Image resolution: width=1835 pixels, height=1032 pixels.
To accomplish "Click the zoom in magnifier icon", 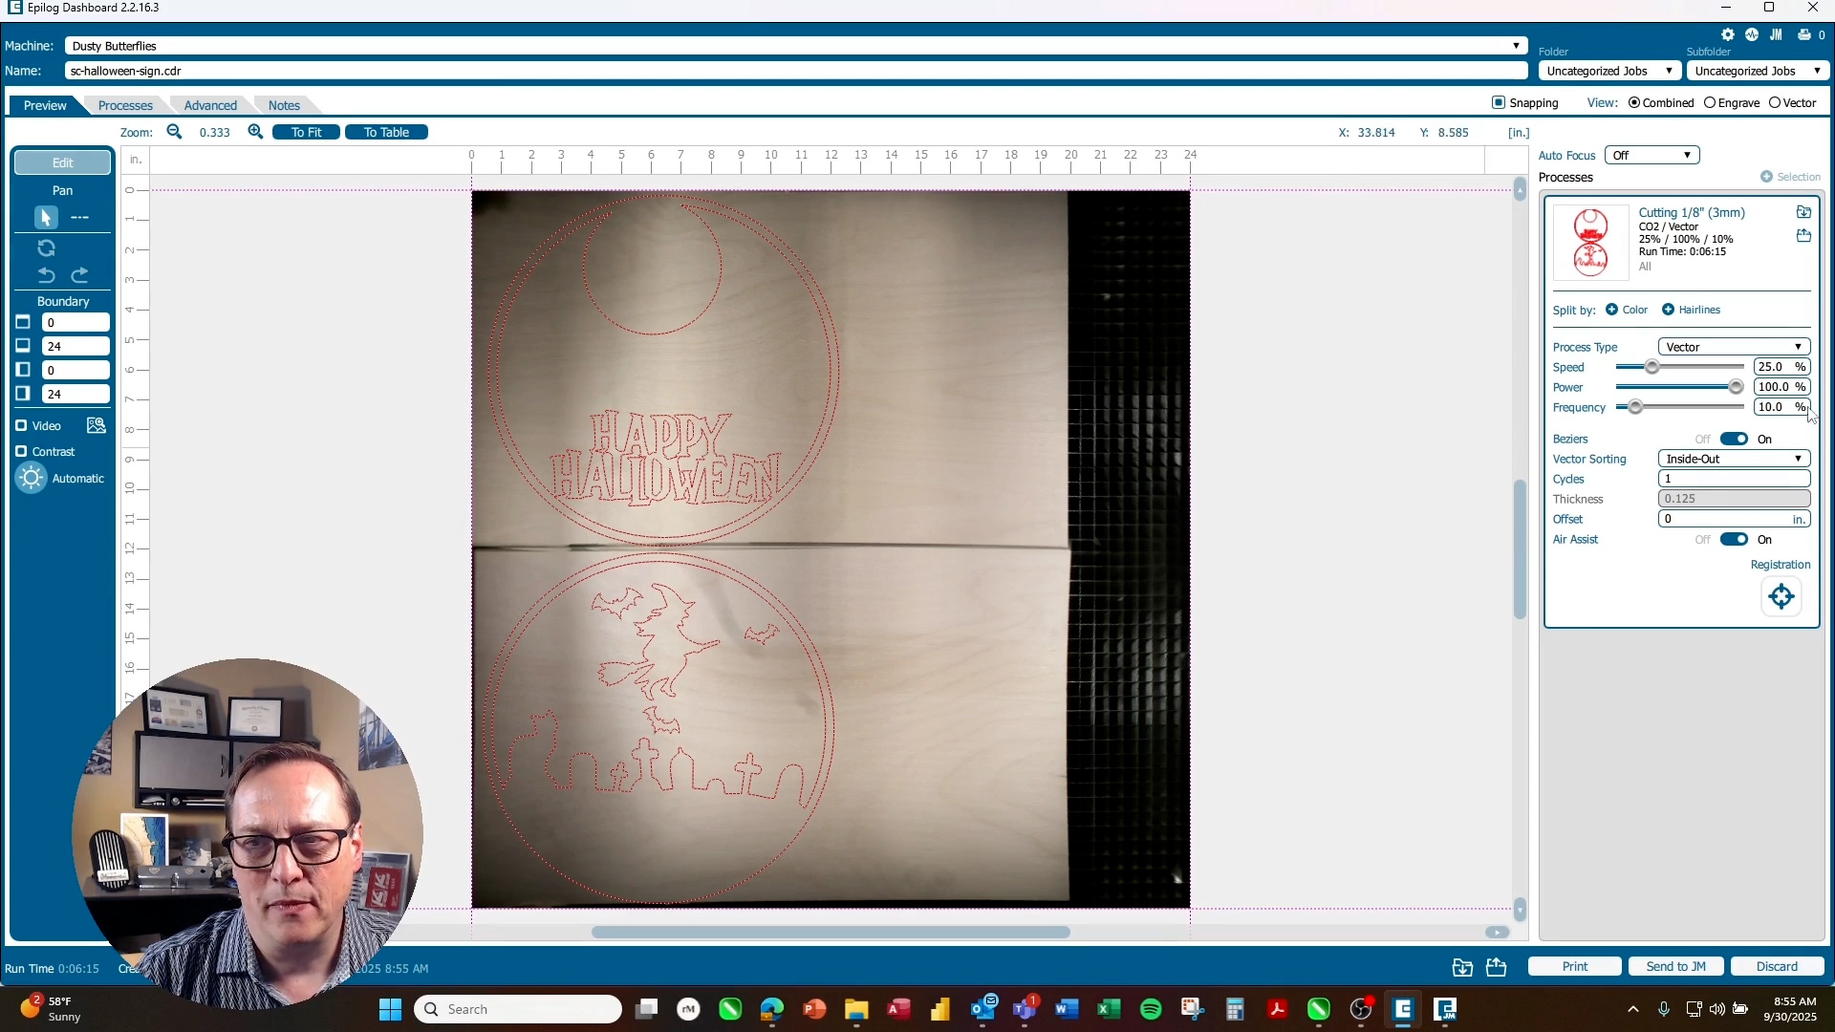I will 255,132.
